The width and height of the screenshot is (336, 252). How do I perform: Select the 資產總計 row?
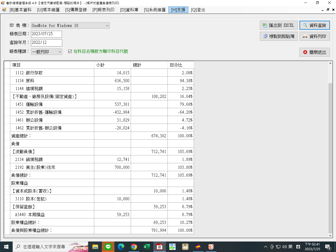(x=99, y=136)
